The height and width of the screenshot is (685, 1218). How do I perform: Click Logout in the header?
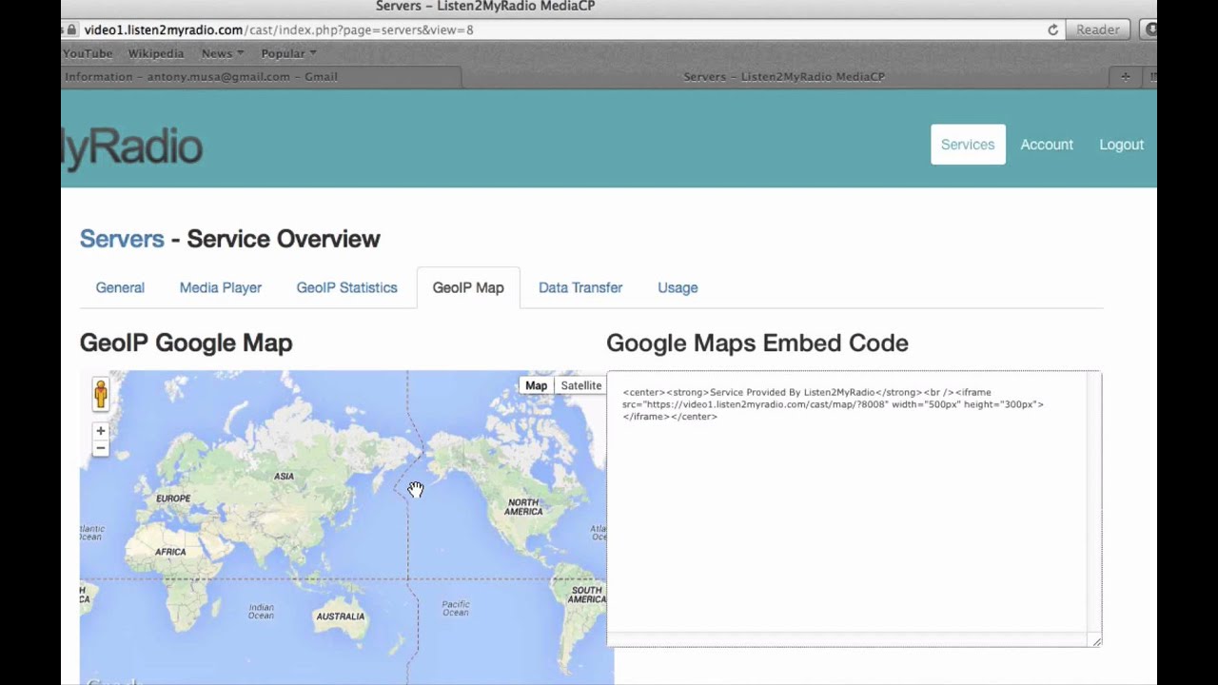pos(1121,145)
